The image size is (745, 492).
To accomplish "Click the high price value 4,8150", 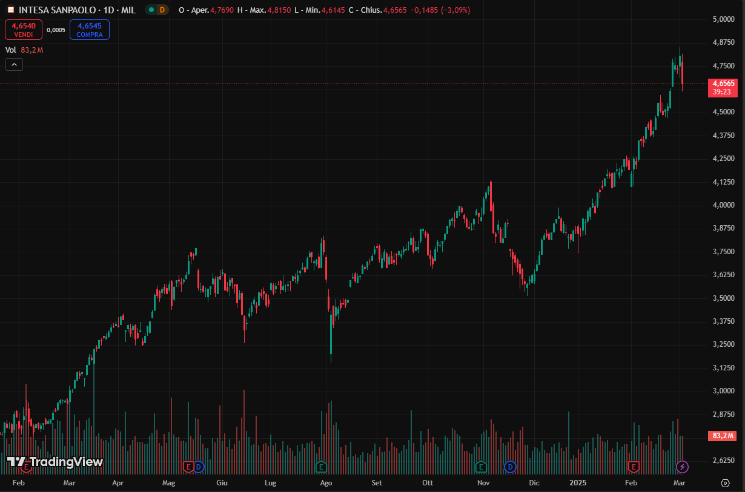I will point(280,10).
